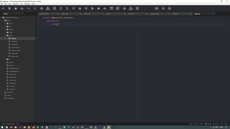Click the plus New File toolbar icon

(x=3, y=9)
